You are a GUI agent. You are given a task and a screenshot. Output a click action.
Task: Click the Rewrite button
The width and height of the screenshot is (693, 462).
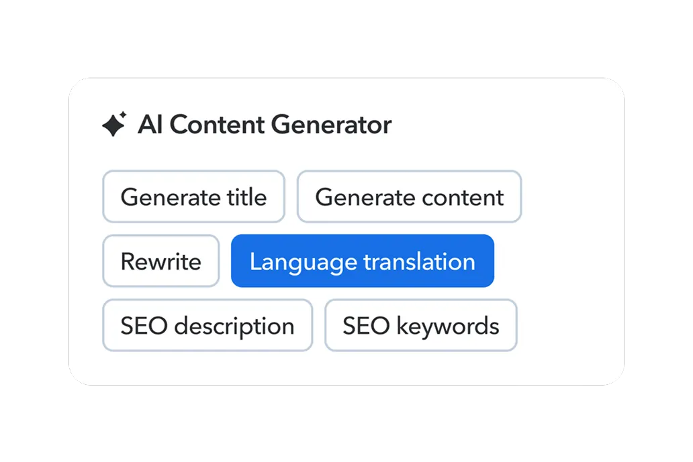[x=160, y=261]
